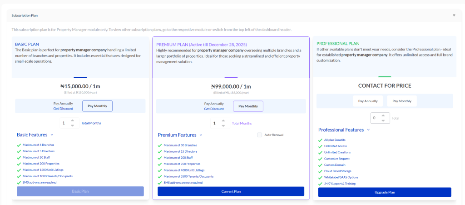This screenshot has width=465, height=205.
Task: Increase Basic Plan months with up arrow
Action: (x=72, y=120)
